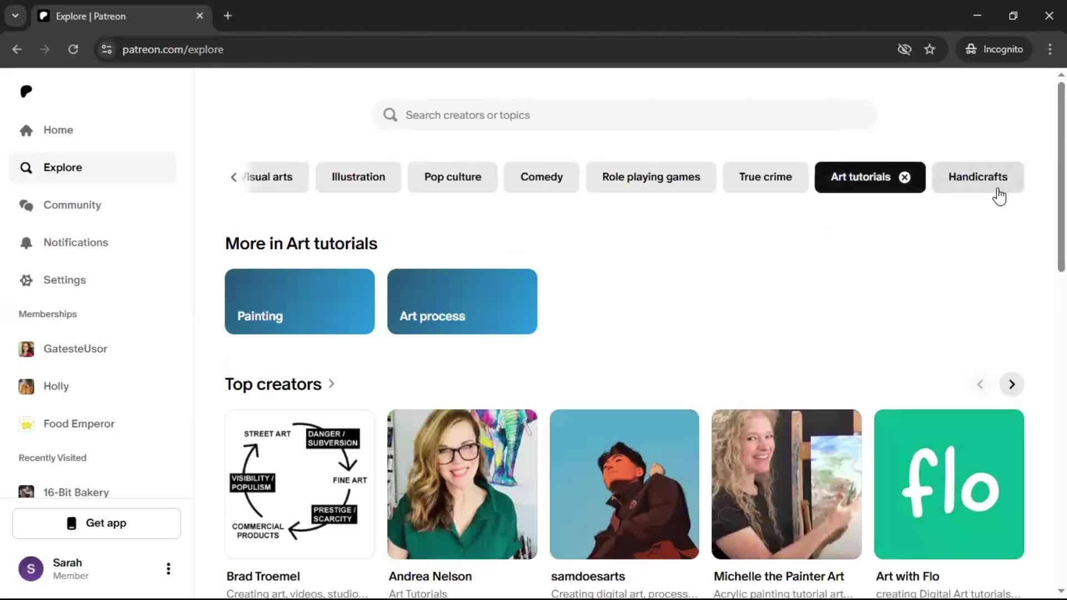Open the tab search dropdown arrow
1067x600 pixels.
16,16
